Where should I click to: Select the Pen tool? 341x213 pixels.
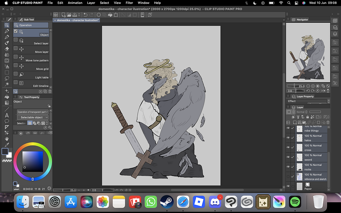(7, 31)
